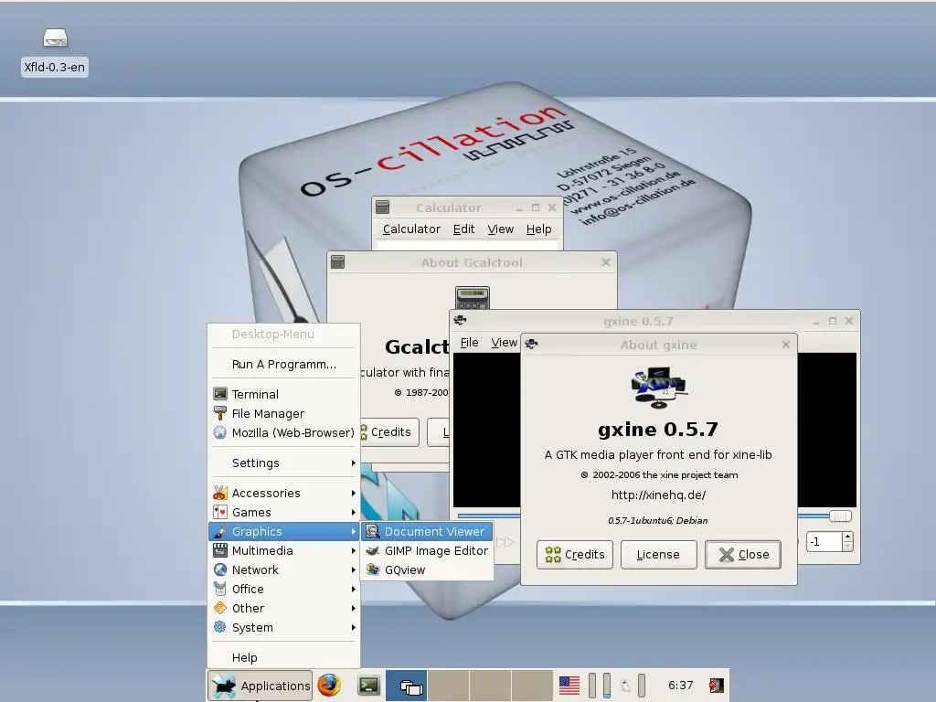This screenshot has width=936, height=702.
Task: Expand the Other submenu
Action: pos(284,608)
